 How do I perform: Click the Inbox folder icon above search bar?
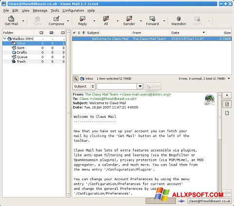point(82,79)
